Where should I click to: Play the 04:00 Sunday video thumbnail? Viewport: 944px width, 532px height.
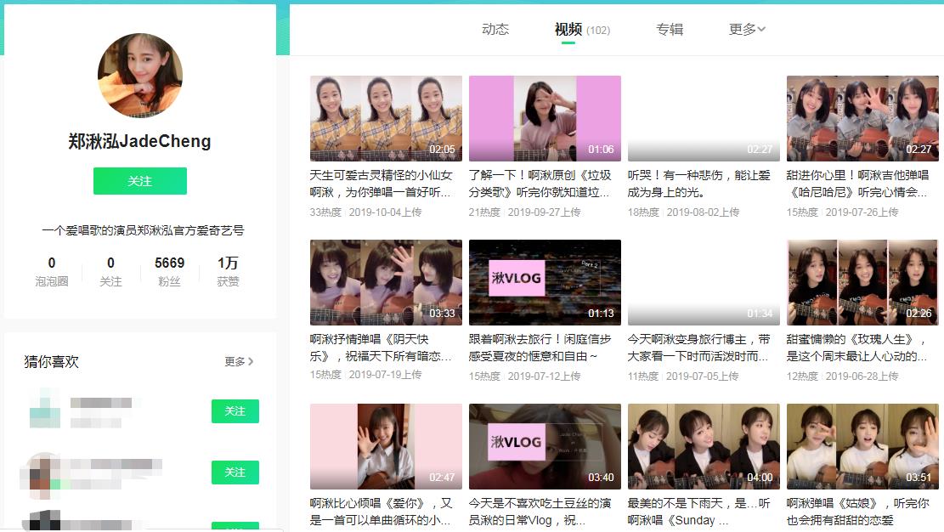(704, 446)
